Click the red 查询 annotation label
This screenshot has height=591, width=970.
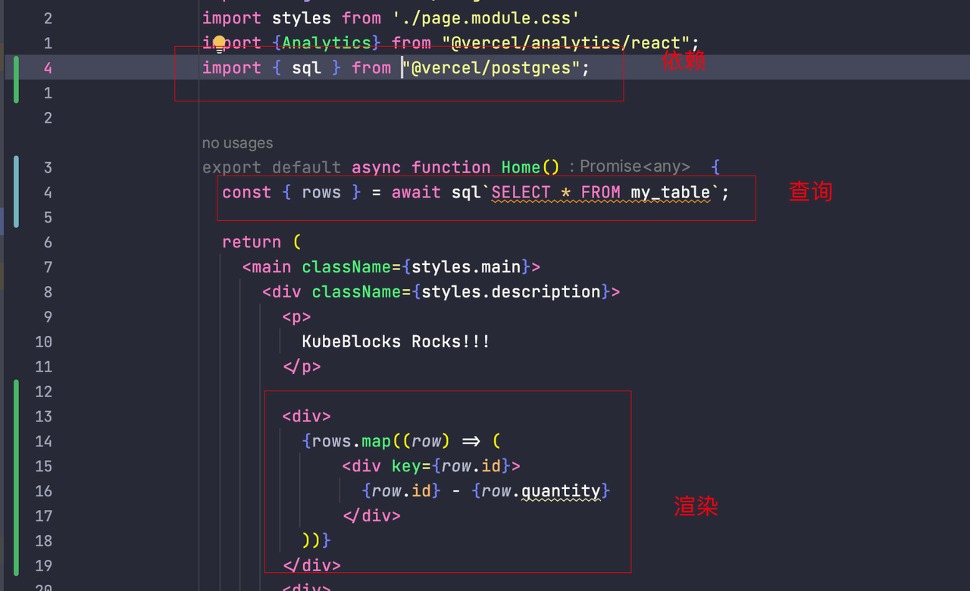click(x=811, y=191)
